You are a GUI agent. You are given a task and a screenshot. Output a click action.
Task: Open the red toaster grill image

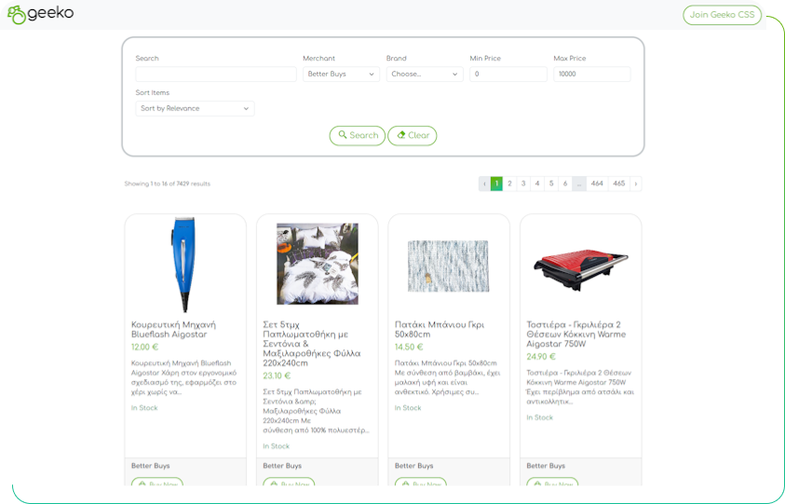[580, 265]
